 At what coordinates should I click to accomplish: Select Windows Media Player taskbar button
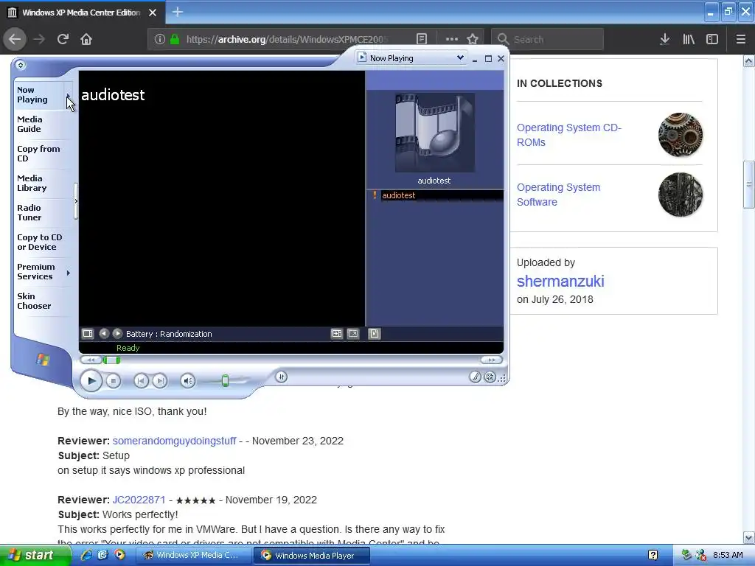tap(312, 556)
